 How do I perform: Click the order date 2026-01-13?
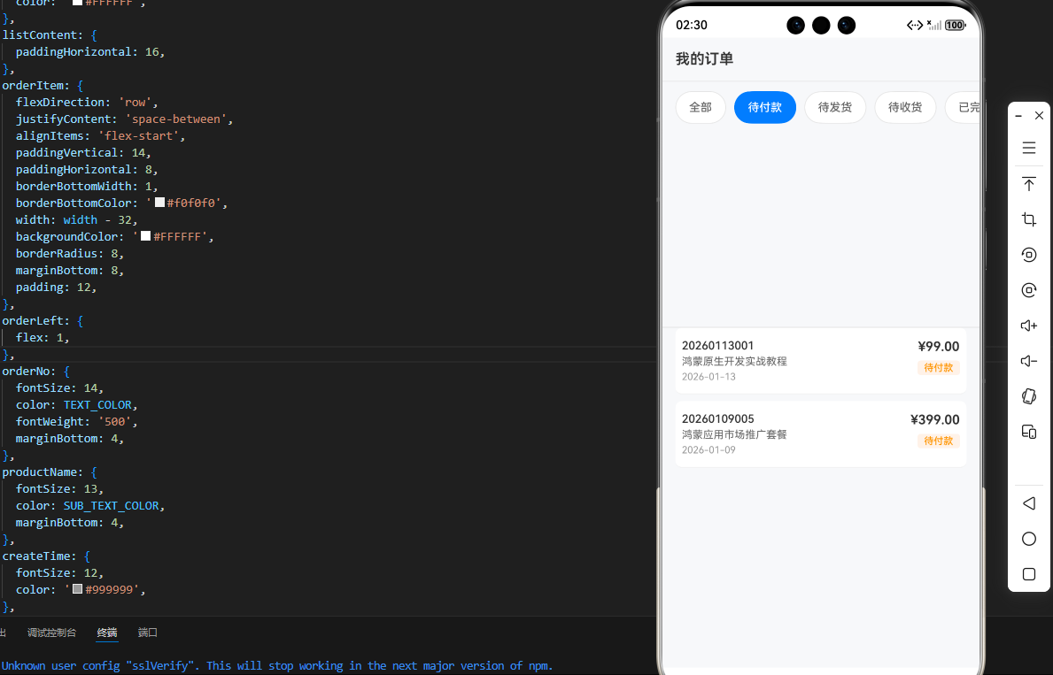pyautogui.click(x=708, y=376)
